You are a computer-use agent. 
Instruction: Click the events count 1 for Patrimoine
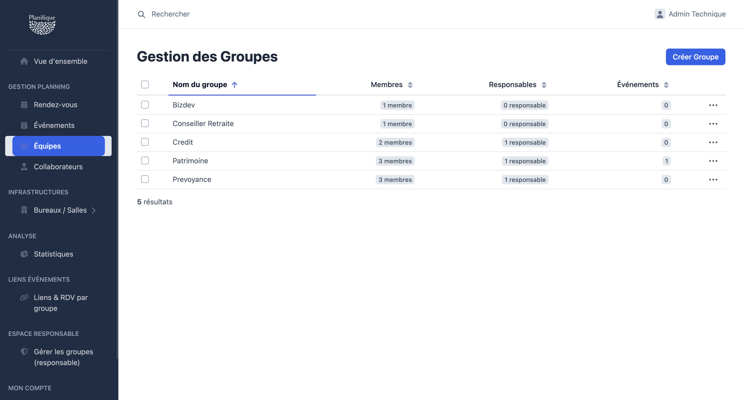(x=666, y=161)
